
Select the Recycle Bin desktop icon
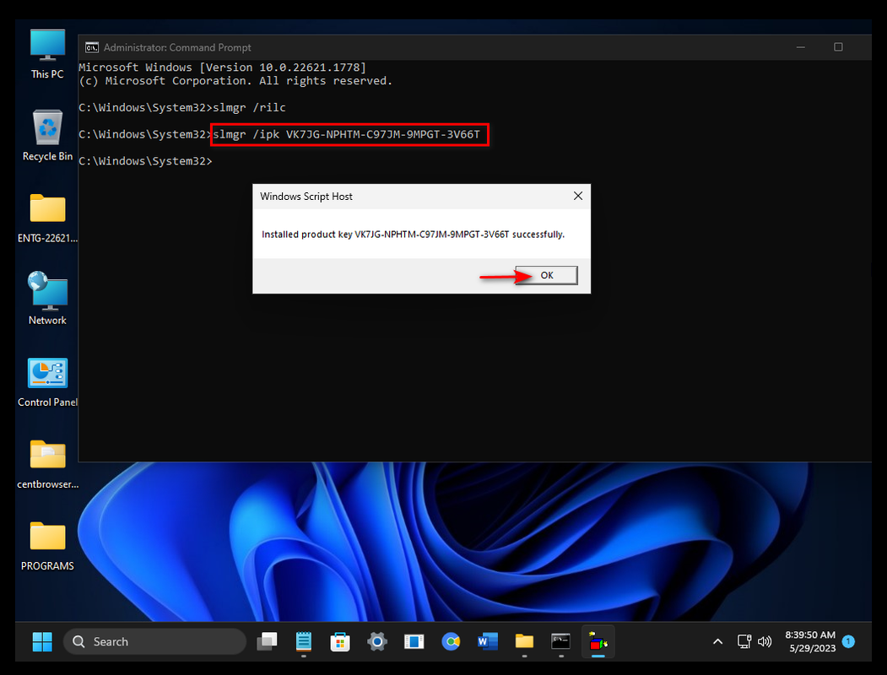(47, 136)
